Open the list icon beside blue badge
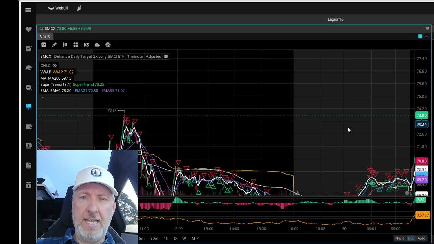 [x=426, y=36]
